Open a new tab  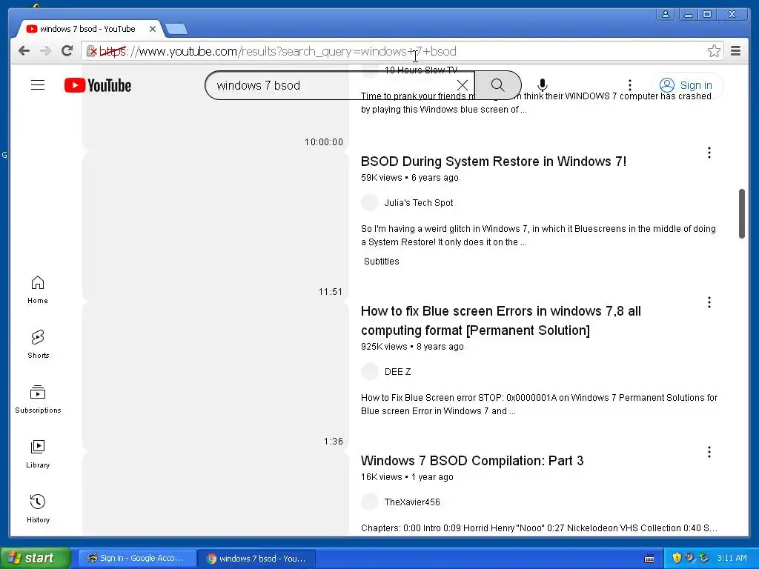tap(176, 30)
